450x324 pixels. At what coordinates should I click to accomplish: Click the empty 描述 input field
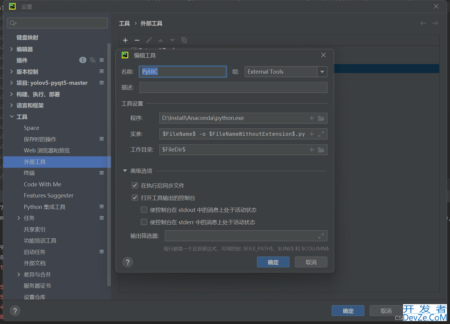point(233,87)
